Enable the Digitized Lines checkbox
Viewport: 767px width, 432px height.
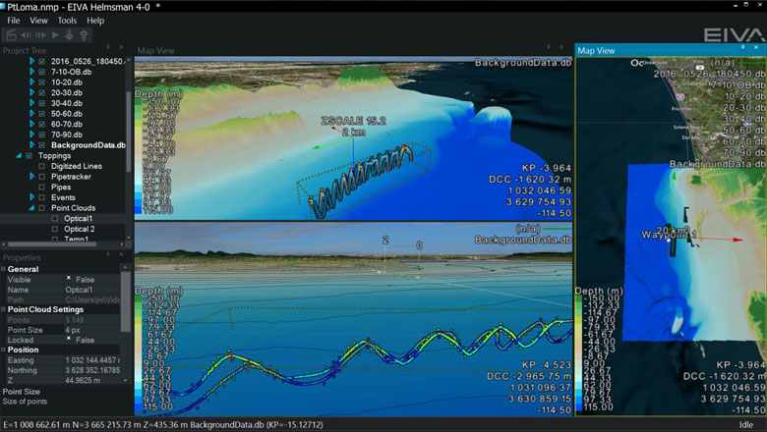click(42, 167)
